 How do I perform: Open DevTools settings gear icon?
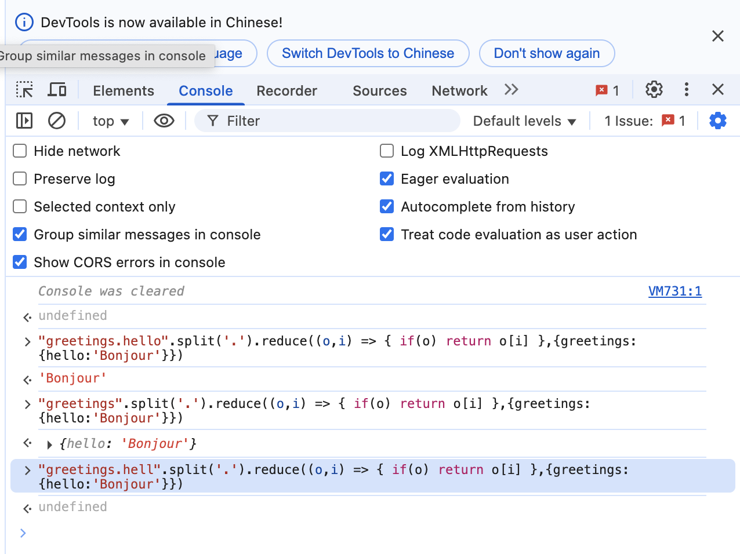tap(654, 89)
